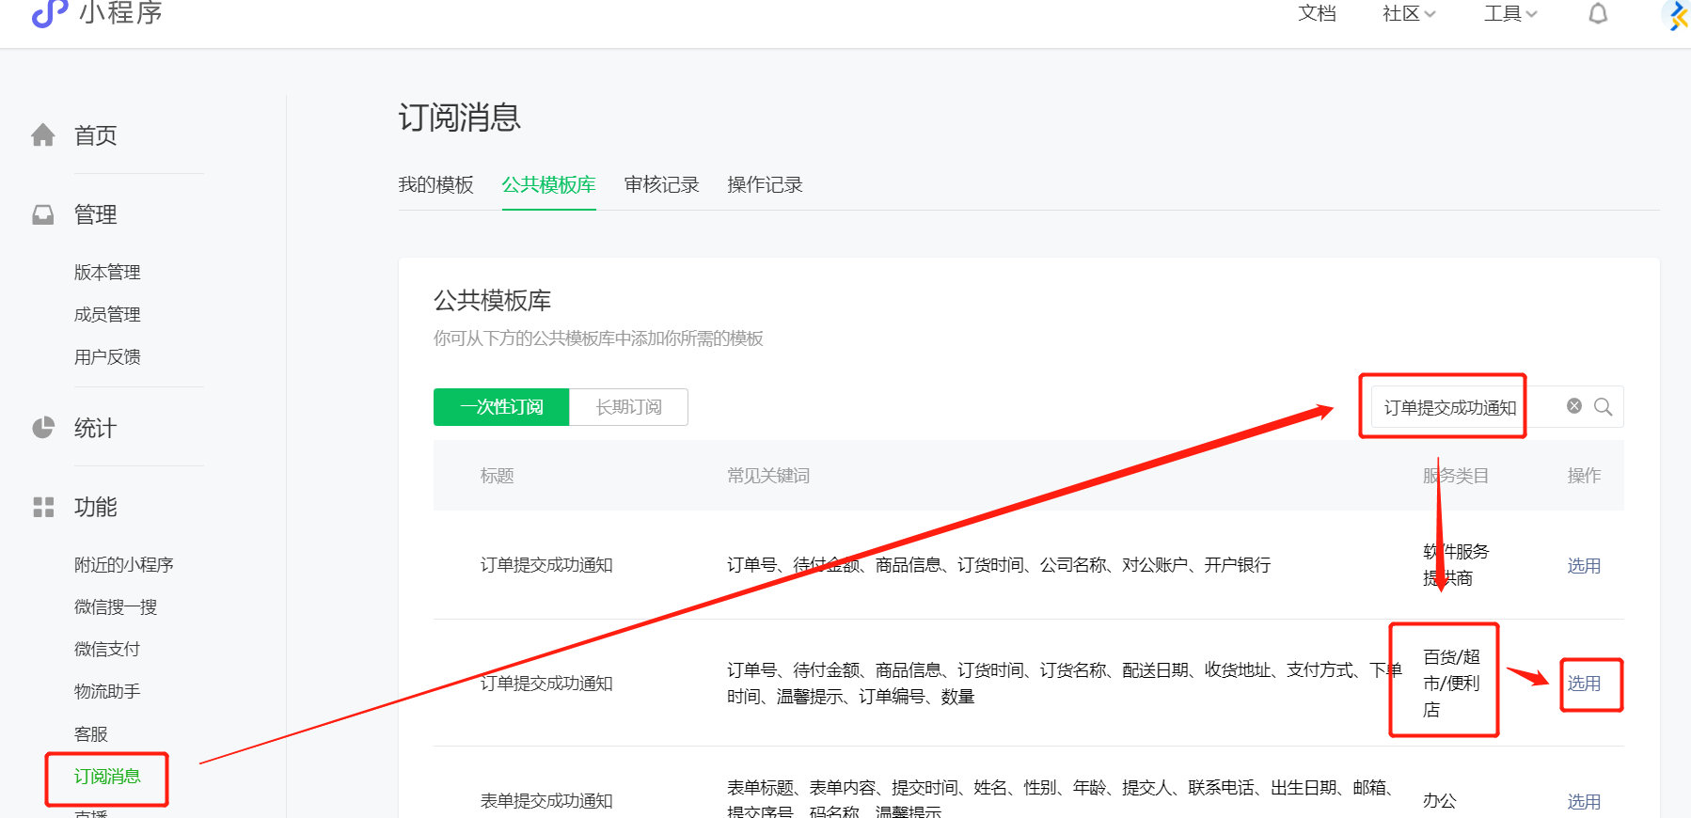This screenshot has height=818, width=1691.
Task: Open 微信支付 in the sidebar
Action: click(107, 650)
